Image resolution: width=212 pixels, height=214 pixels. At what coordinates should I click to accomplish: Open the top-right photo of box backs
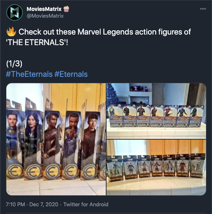click(156, 111)
